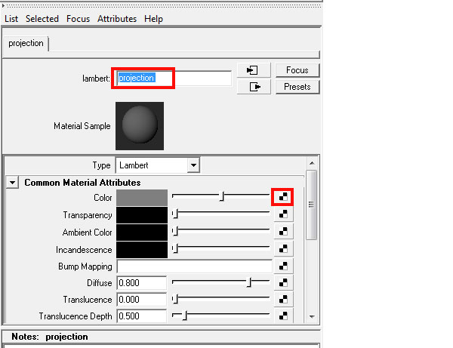Click the attribute list scrollbar thumb

click(x=311, y=205)
